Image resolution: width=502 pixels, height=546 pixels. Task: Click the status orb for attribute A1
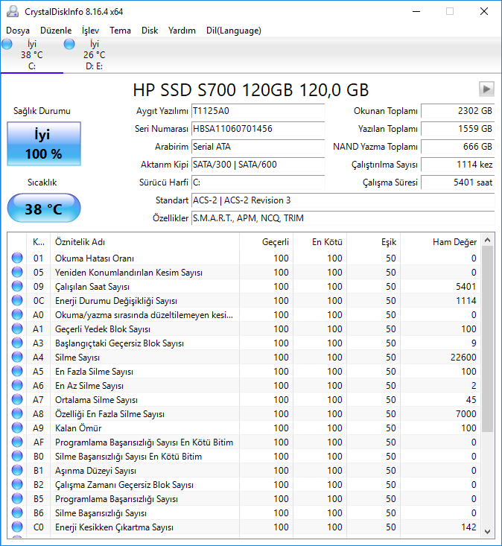pyautogui.click(x=17, y=328)
